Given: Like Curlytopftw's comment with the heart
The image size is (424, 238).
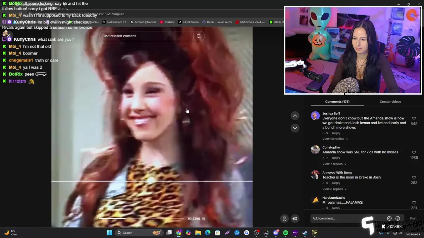Looking at the screenshot, I should coord(414,153).
